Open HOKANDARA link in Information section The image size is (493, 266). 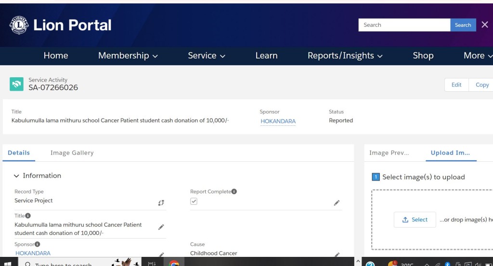point(33,253)
